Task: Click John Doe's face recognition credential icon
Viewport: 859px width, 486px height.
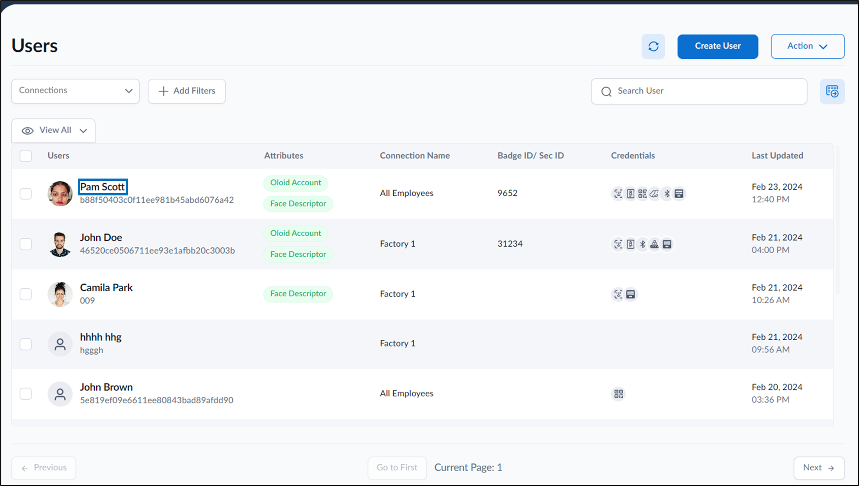Action: tap(618, 244)
